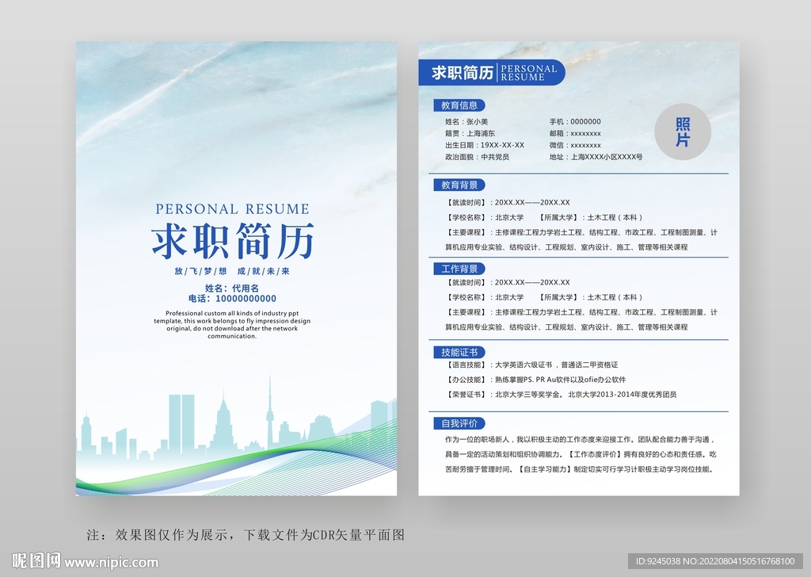Select the 自我评价 section header
The width and height of the screenshot is (811, 577).
point(459,423)
